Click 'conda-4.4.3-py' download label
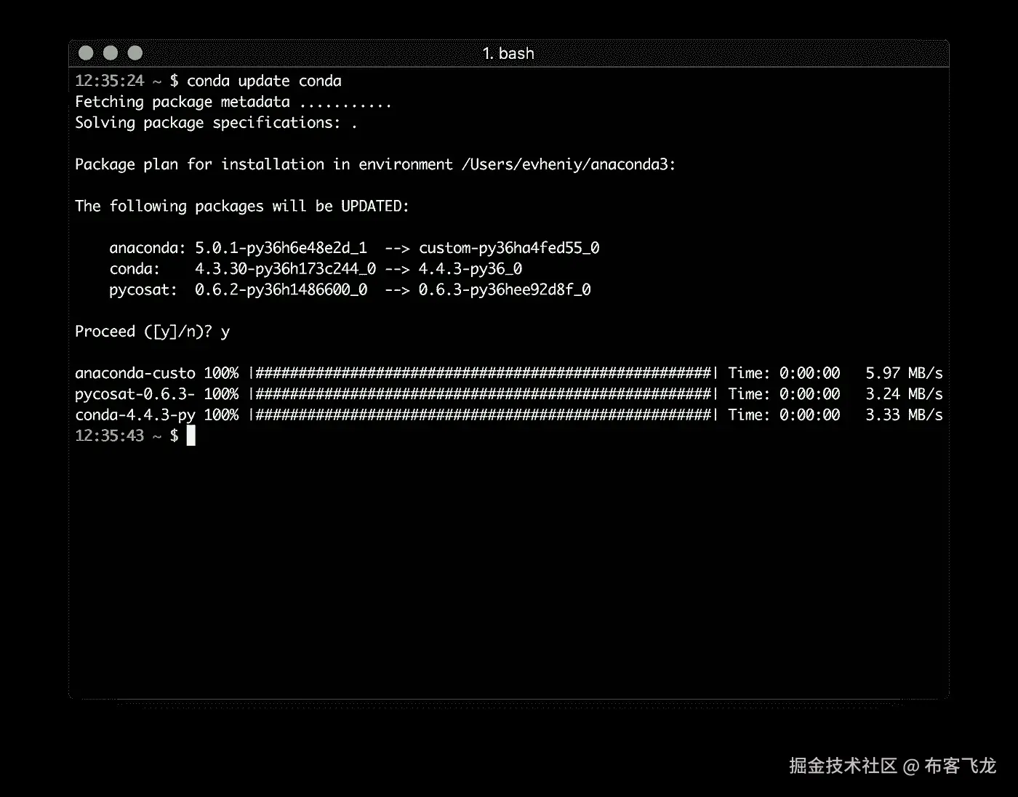 tap(135, 415)
